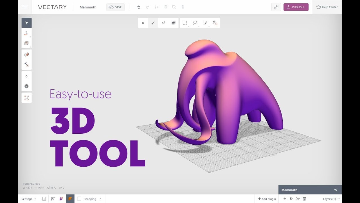Open the material droplet color tool
Image resolution: width=360 pixels, height=203 pixels.
pos(26,76)
